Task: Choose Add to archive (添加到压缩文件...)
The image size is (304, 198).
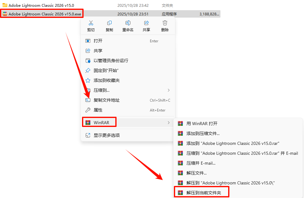Action: [238, 133]
